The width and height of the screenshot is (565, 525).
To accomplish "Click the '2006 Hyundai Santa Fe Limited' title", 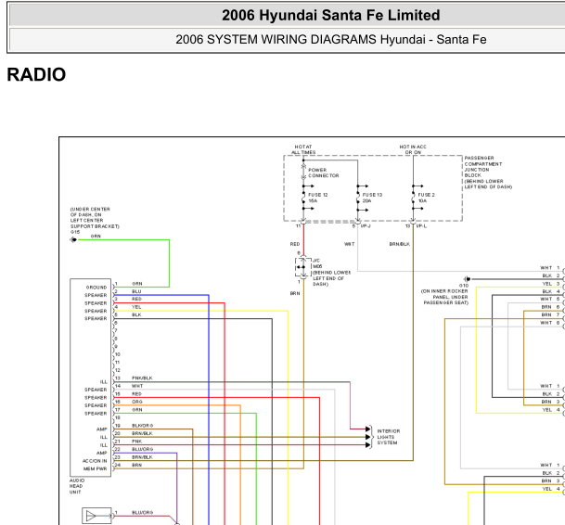I will 331,15.
